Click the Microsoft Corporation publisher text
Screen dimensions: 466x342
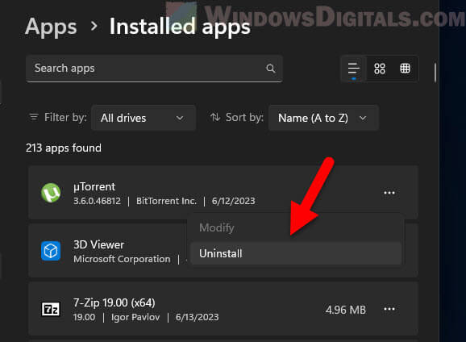[x=123, y=259]
